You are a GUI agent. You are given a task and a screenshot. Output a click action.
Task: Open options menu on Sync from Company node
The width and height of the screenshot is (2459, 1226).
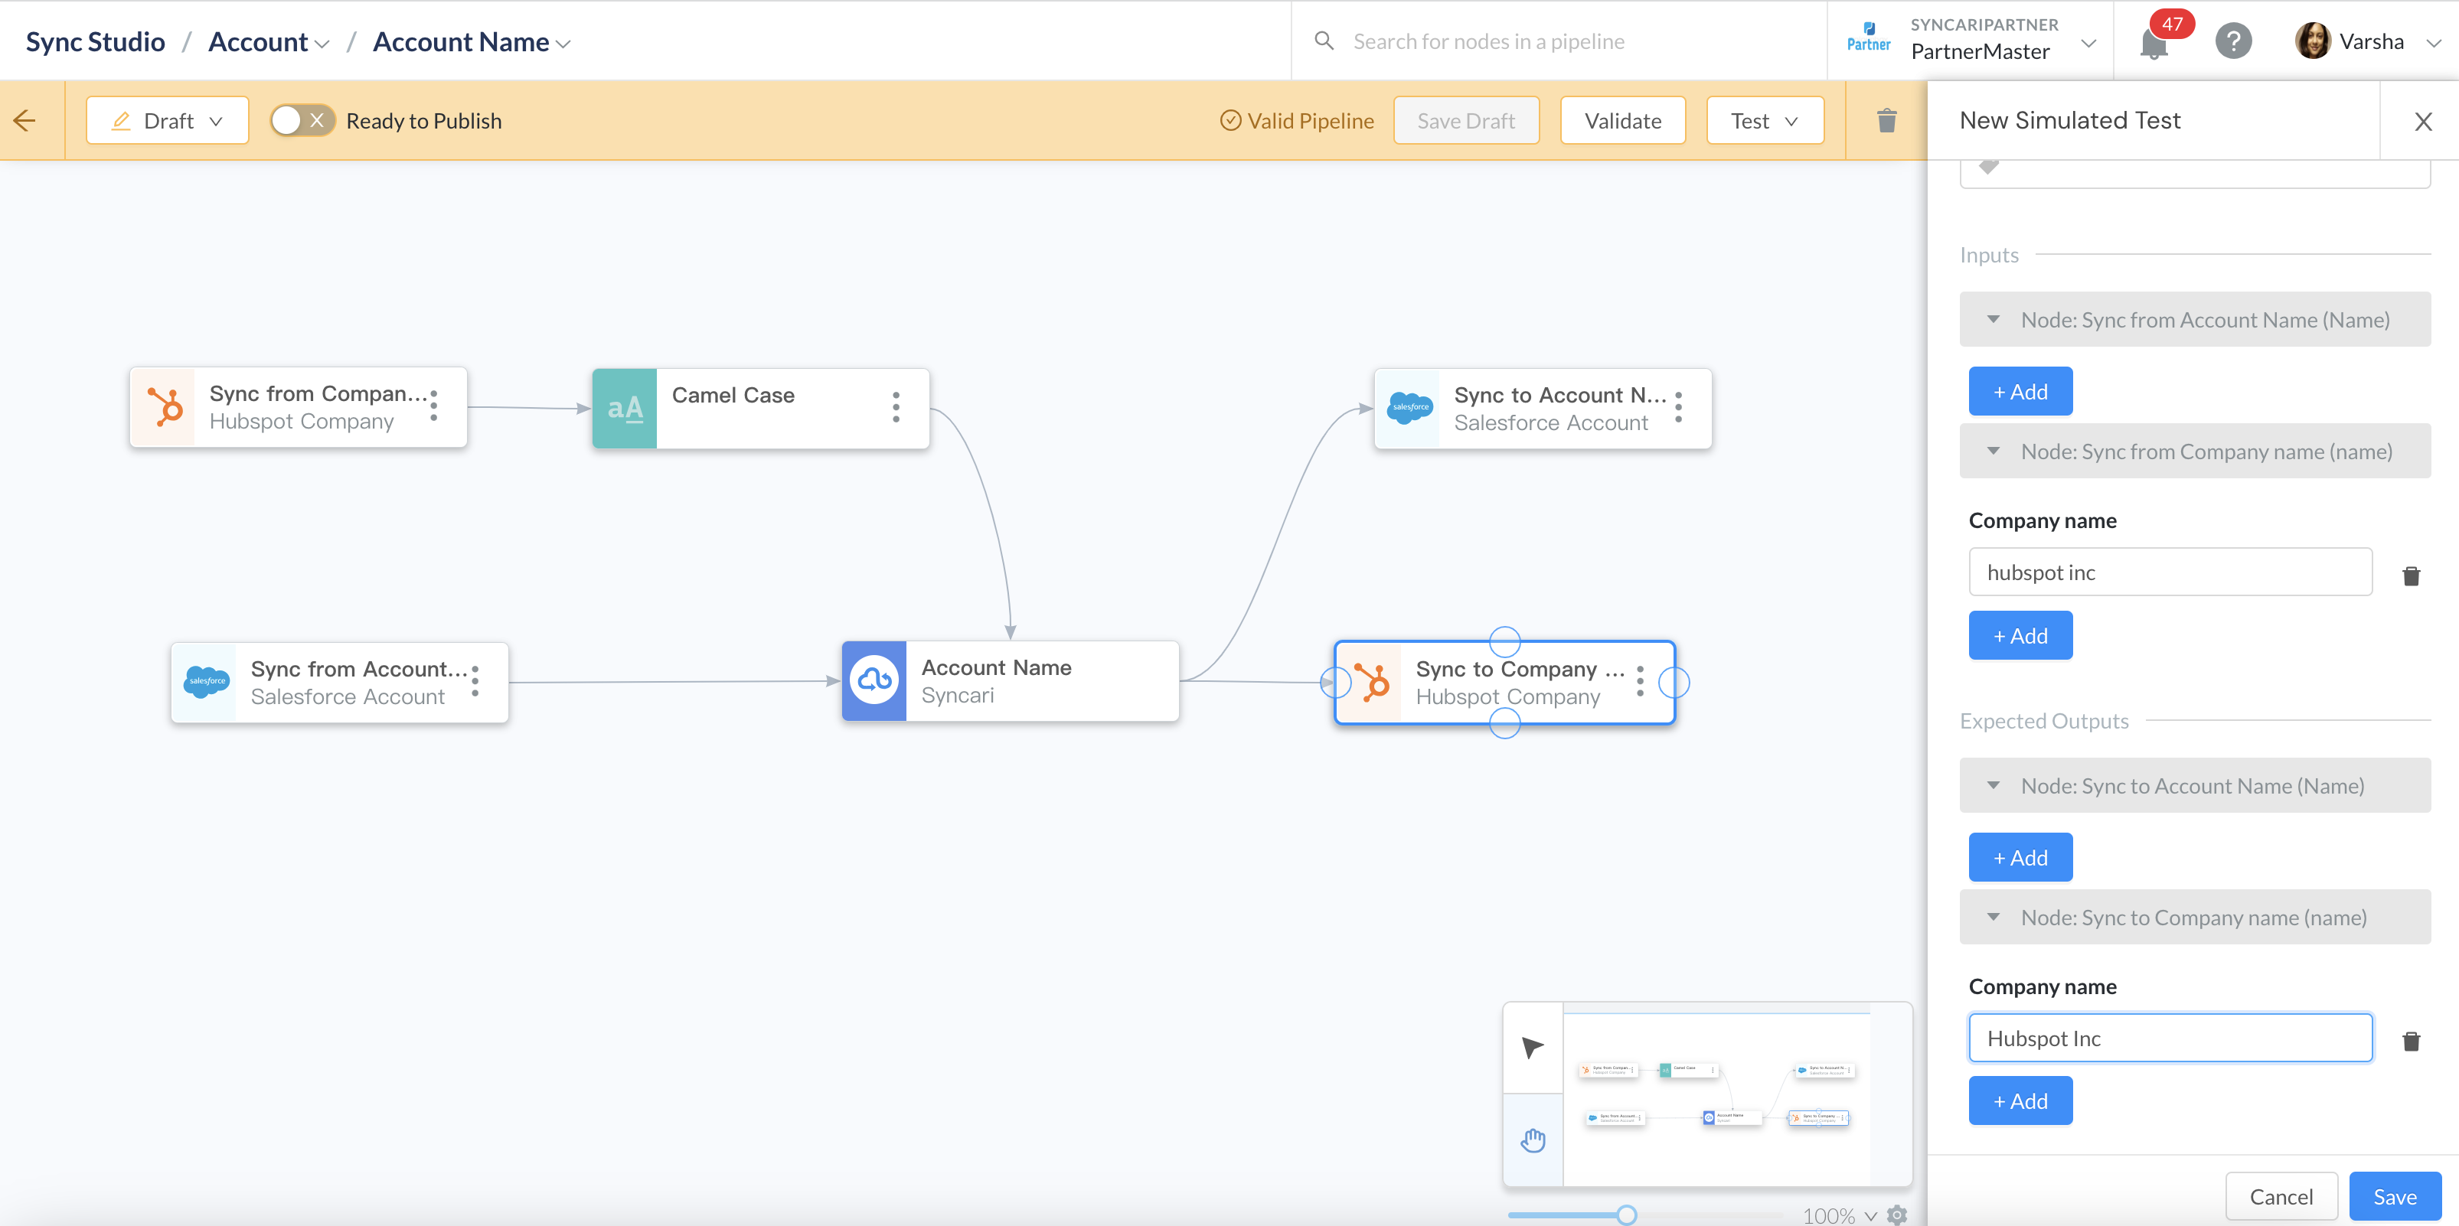click(434, 406)
